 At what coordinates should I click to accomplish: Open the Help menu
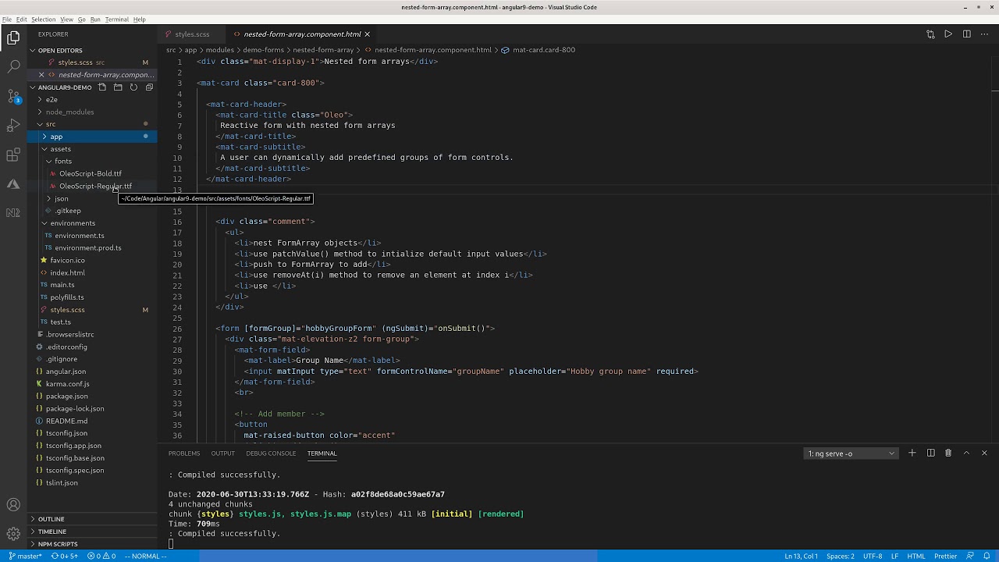(139, 20)
